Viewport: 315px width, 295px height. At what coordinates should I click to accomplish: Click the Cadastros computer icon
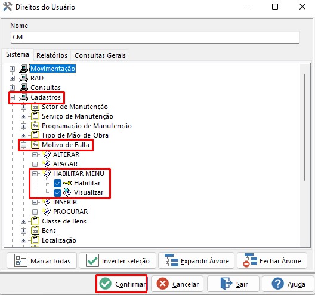pos(24,97)
